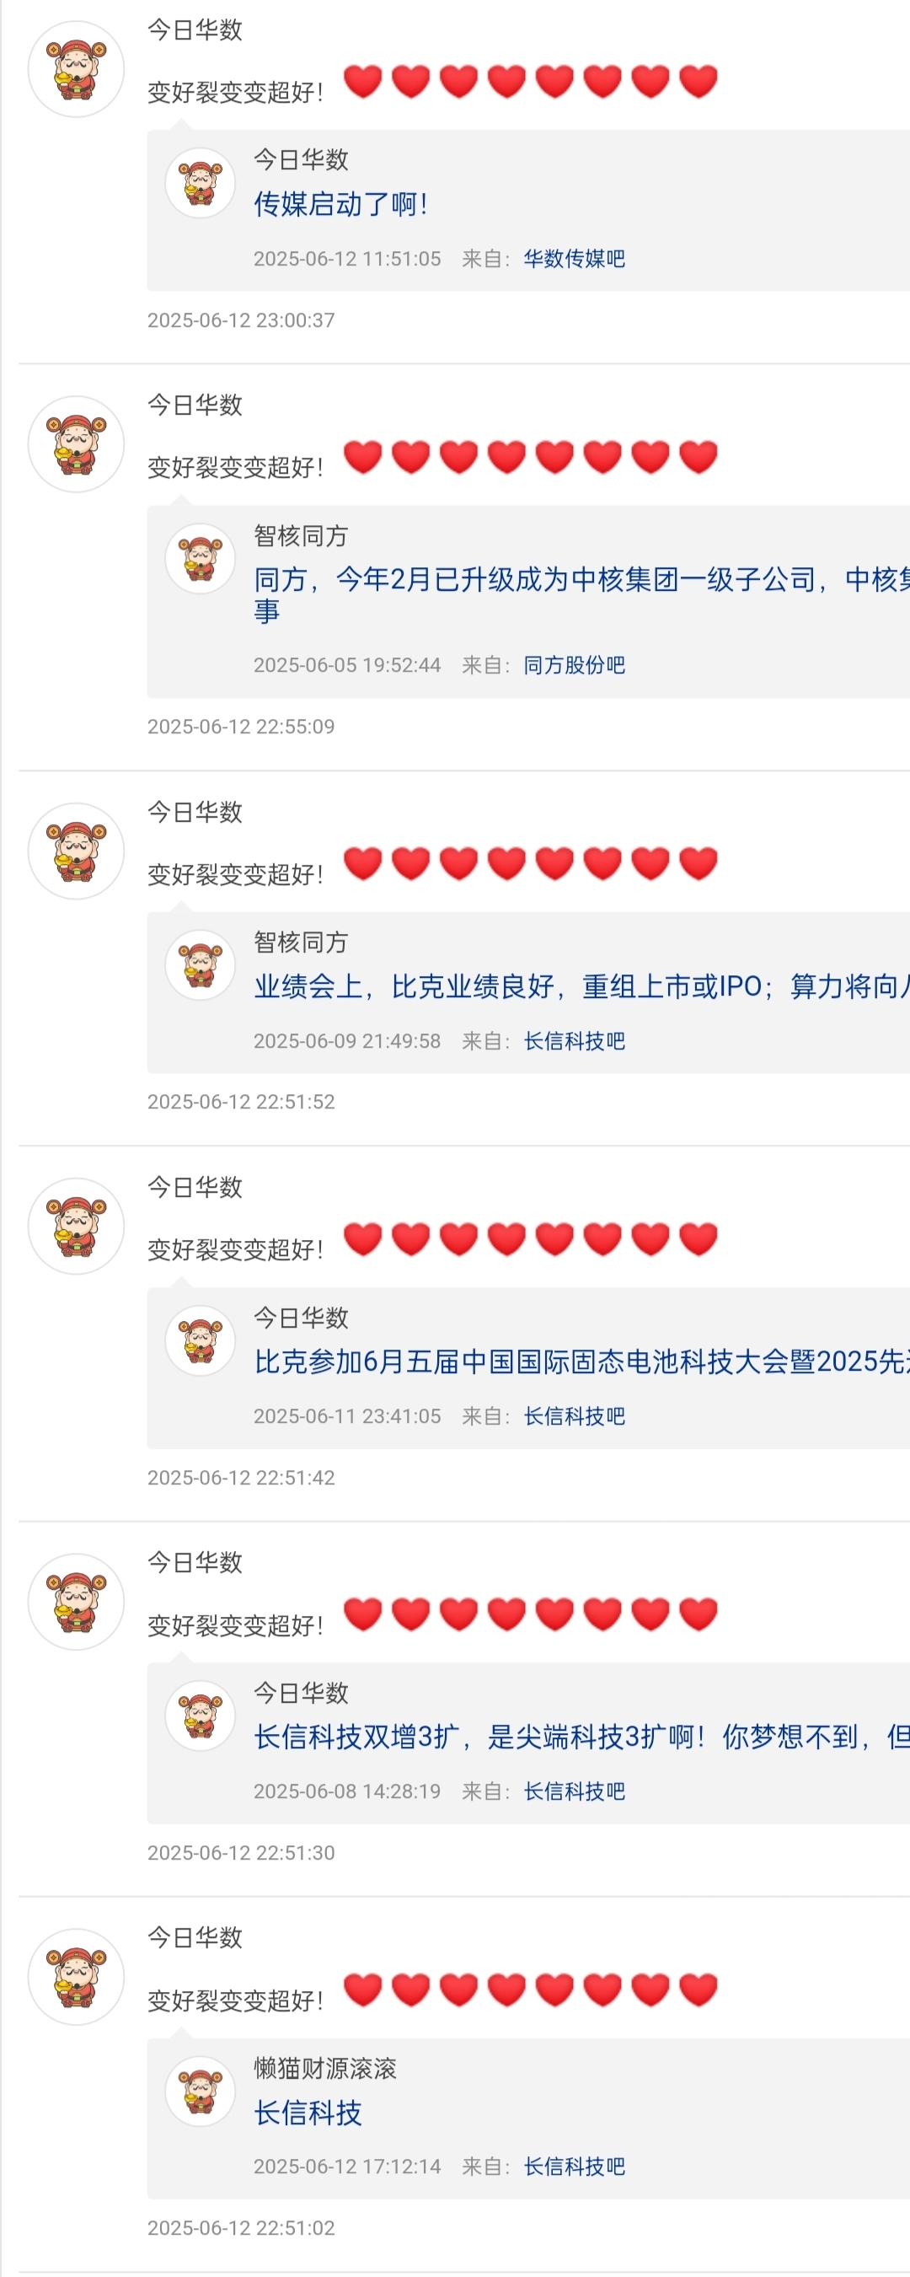Click small avatar in 2025-06-05 19:52:44 quote
This screenshot has height=2277, width=910.
coord(201,559)
